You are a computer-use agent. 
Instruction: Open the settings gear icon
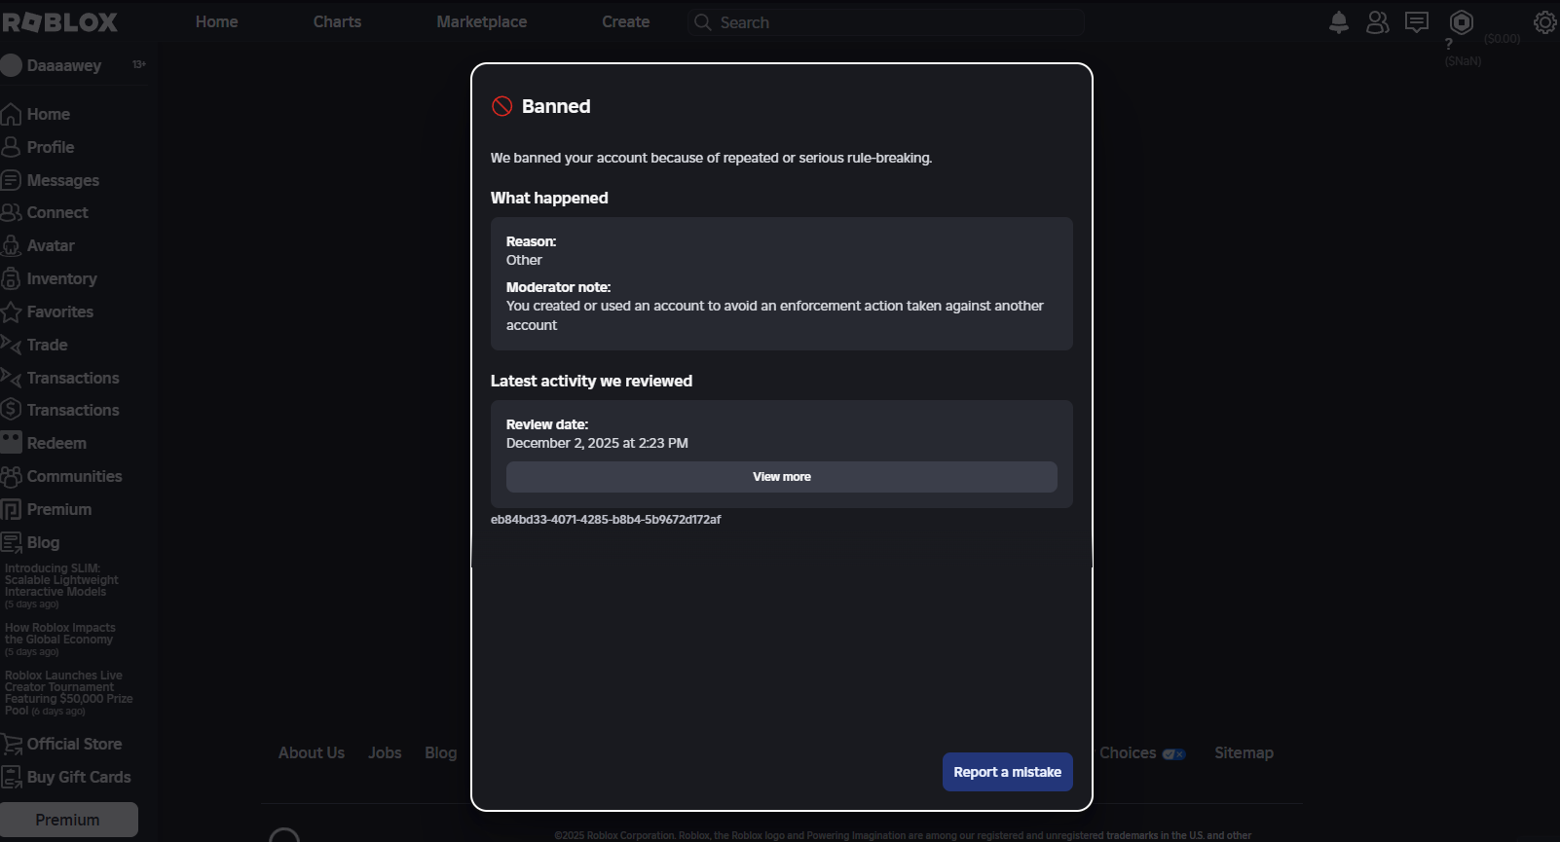point(1544,22)
